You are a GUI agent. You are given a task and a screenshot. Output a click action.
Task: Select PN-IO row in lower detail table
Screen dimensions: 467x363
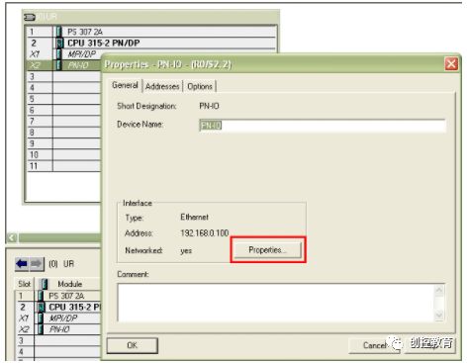click(58, 329)
